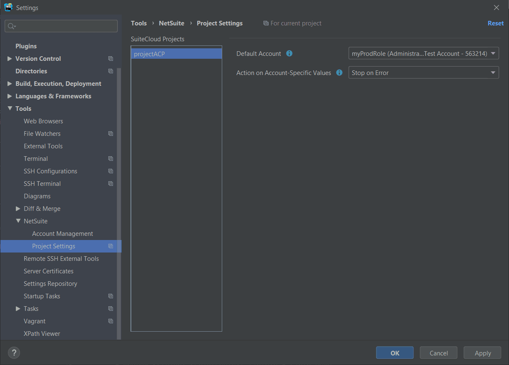
Task: Click the settings tree vertical scrollbar
Action: point(119,203)
